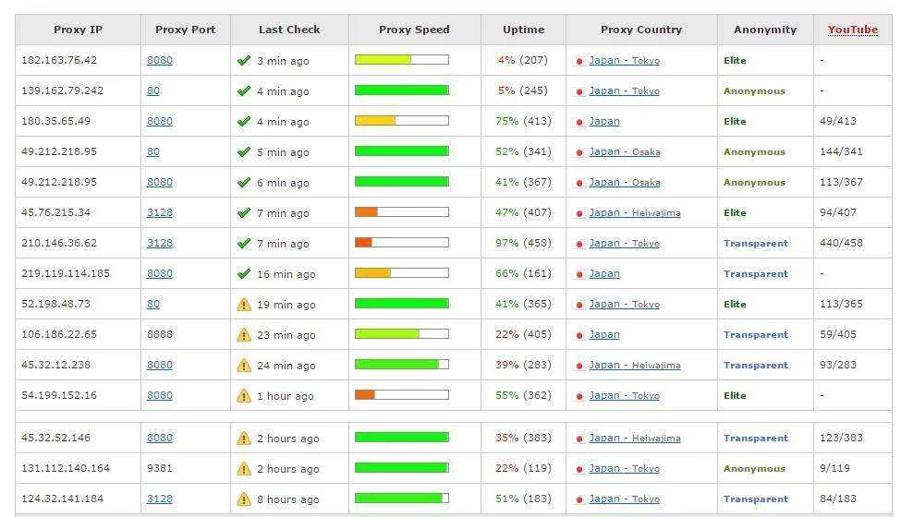Click the Japan flag icon in the 106.186.22.65 row
The image size is (901, 517).
coord(579,335)
